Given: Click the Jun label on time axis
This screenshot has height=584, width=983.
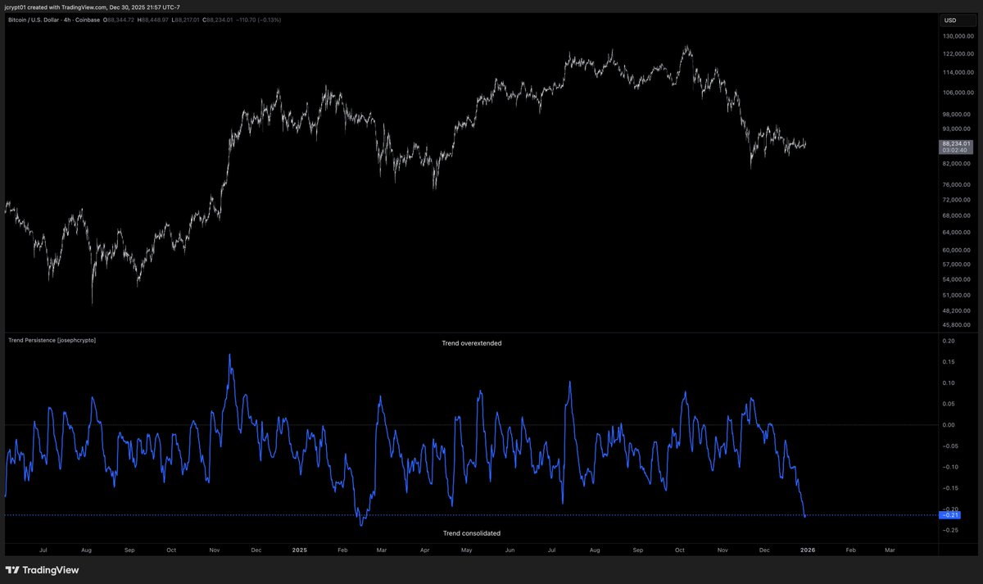Looking at the screenshot, I should tap(510, 550).
